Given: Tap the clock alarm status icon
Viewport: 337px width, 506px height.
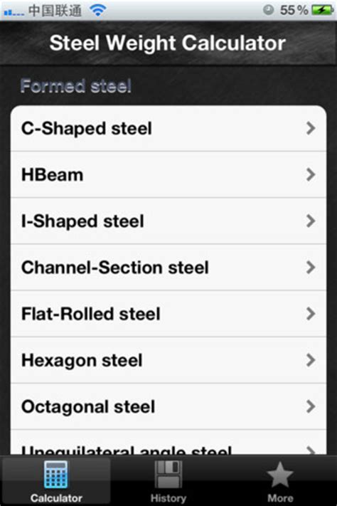Looking at the screenshot, I should [268, 10].
